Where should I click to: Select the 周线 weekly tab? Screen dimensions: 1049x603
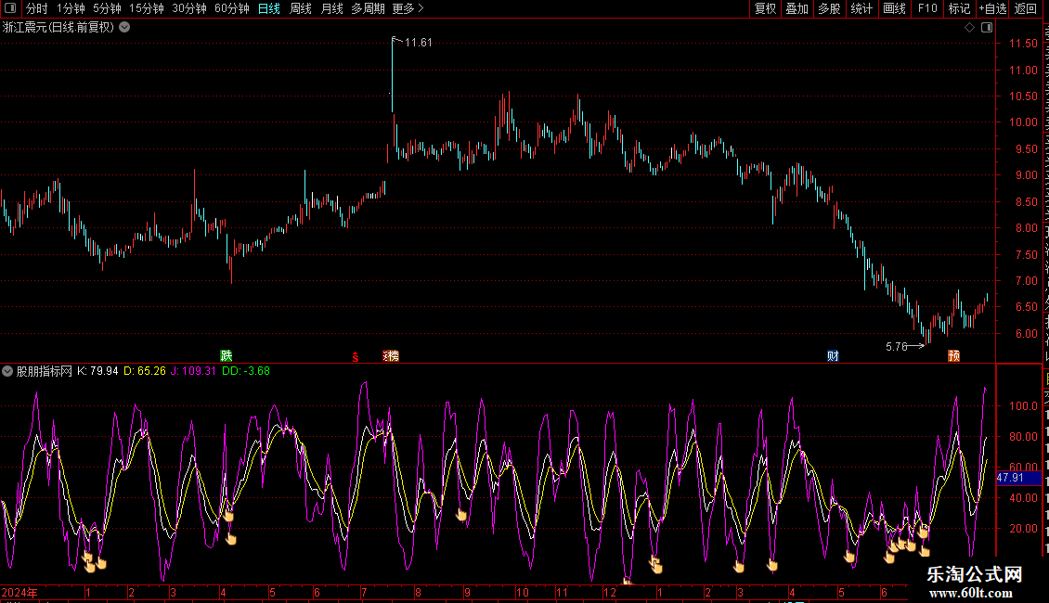click(301, 8)
